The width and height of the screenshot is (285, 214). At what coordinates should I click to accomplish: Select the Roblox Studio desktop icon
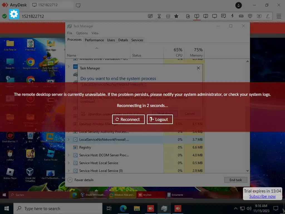click(x=51, y=155)
